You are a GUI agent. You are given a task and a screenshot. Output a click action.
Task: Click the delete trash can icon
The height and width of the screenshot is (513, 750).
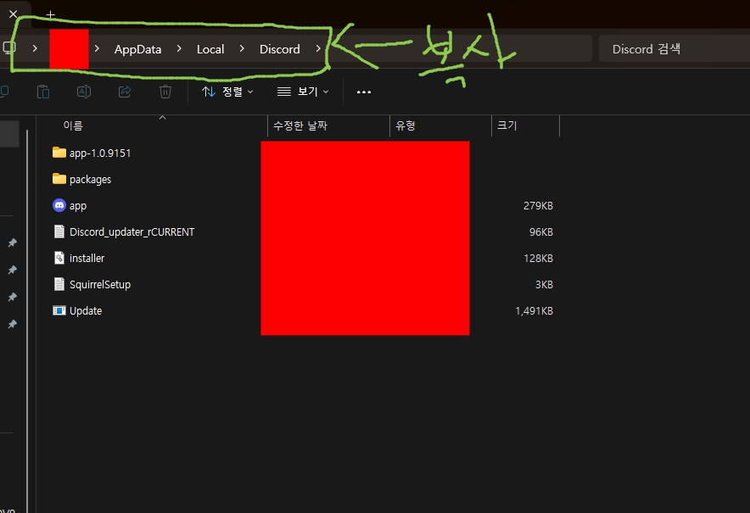[x=165, y=92]
